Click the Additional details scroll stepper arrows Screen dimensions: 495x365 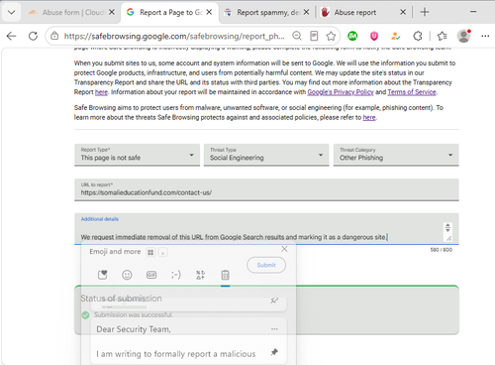pos(447,227)
